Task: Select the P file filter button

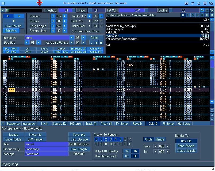Action: coord(197,15)
